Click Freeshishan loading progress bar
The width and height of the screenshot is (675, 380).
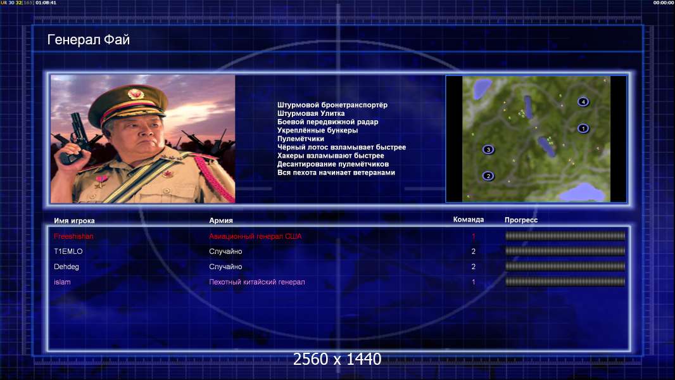(x=565, y=236)
